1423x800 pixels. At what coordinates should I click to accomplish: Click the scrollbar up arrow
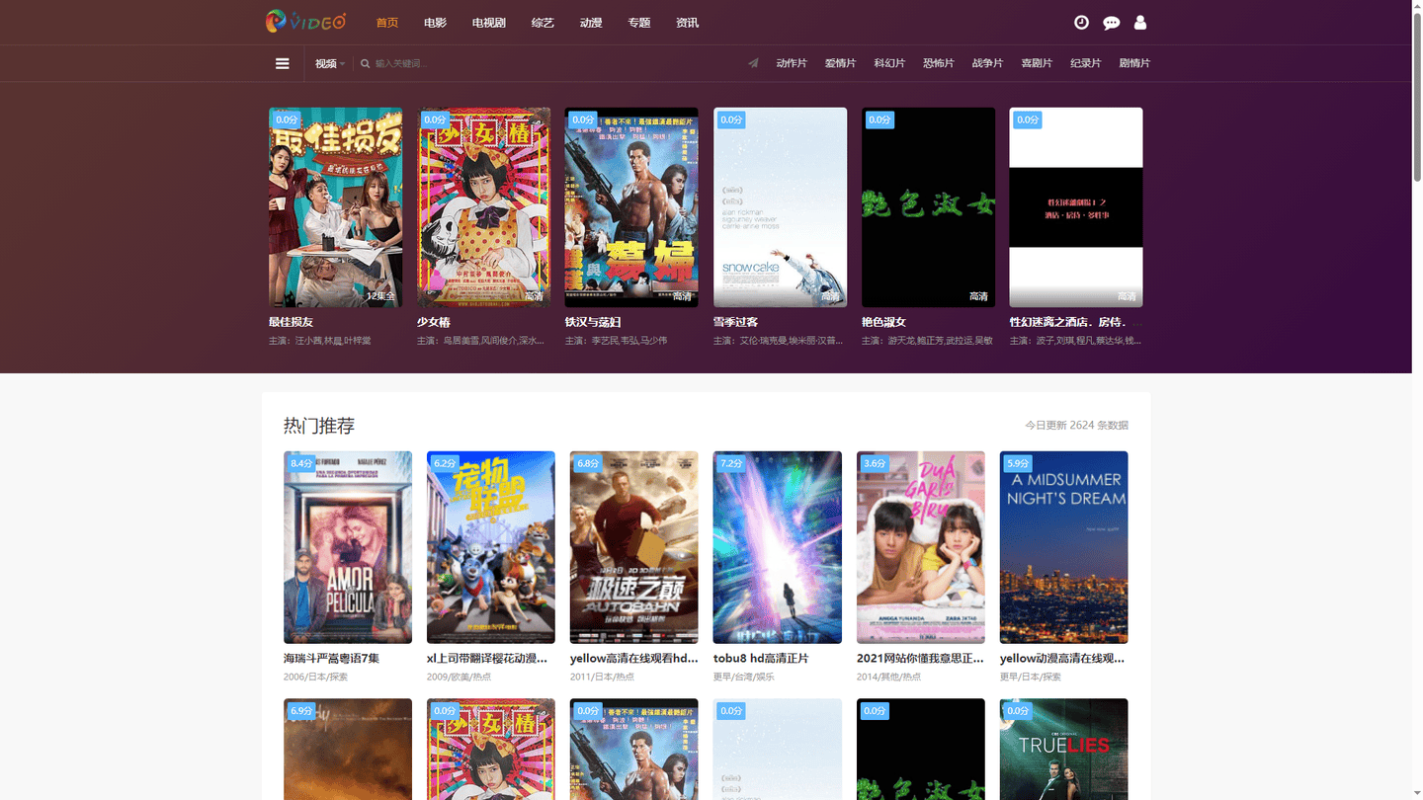[1417, 6]
